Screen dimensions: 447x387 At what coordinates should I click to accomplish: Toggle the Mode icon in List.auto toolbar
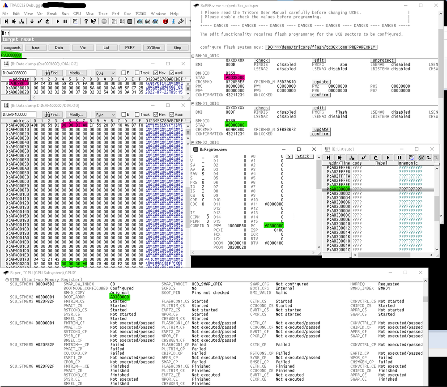[x=411, y=157]
